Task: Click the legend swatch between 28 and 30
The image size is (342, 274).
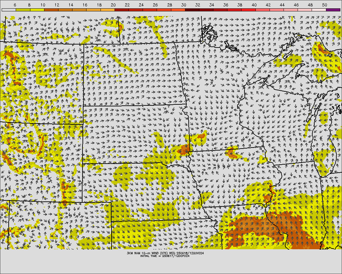Action: coord(178,10)
